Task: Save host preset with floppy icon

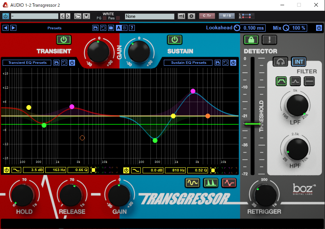Action: 87,16
